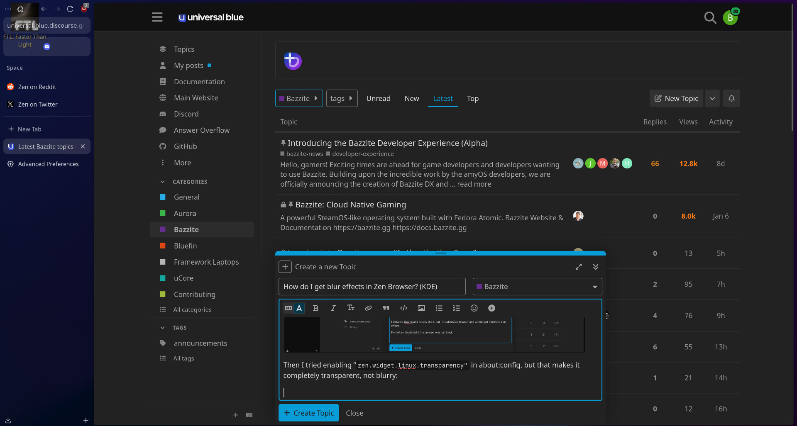The width and height of the screenshot is (797, 426).
Task: Open the user avatar B menu
Action: [x=730, y=17]
